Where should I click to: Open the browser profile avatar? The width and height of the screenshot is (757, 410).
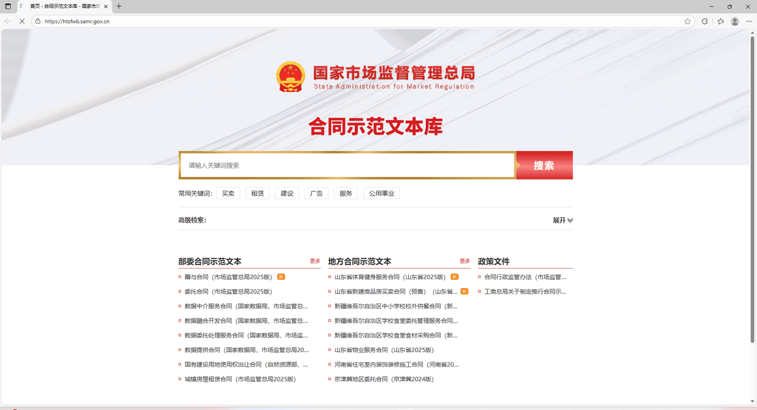735,21
